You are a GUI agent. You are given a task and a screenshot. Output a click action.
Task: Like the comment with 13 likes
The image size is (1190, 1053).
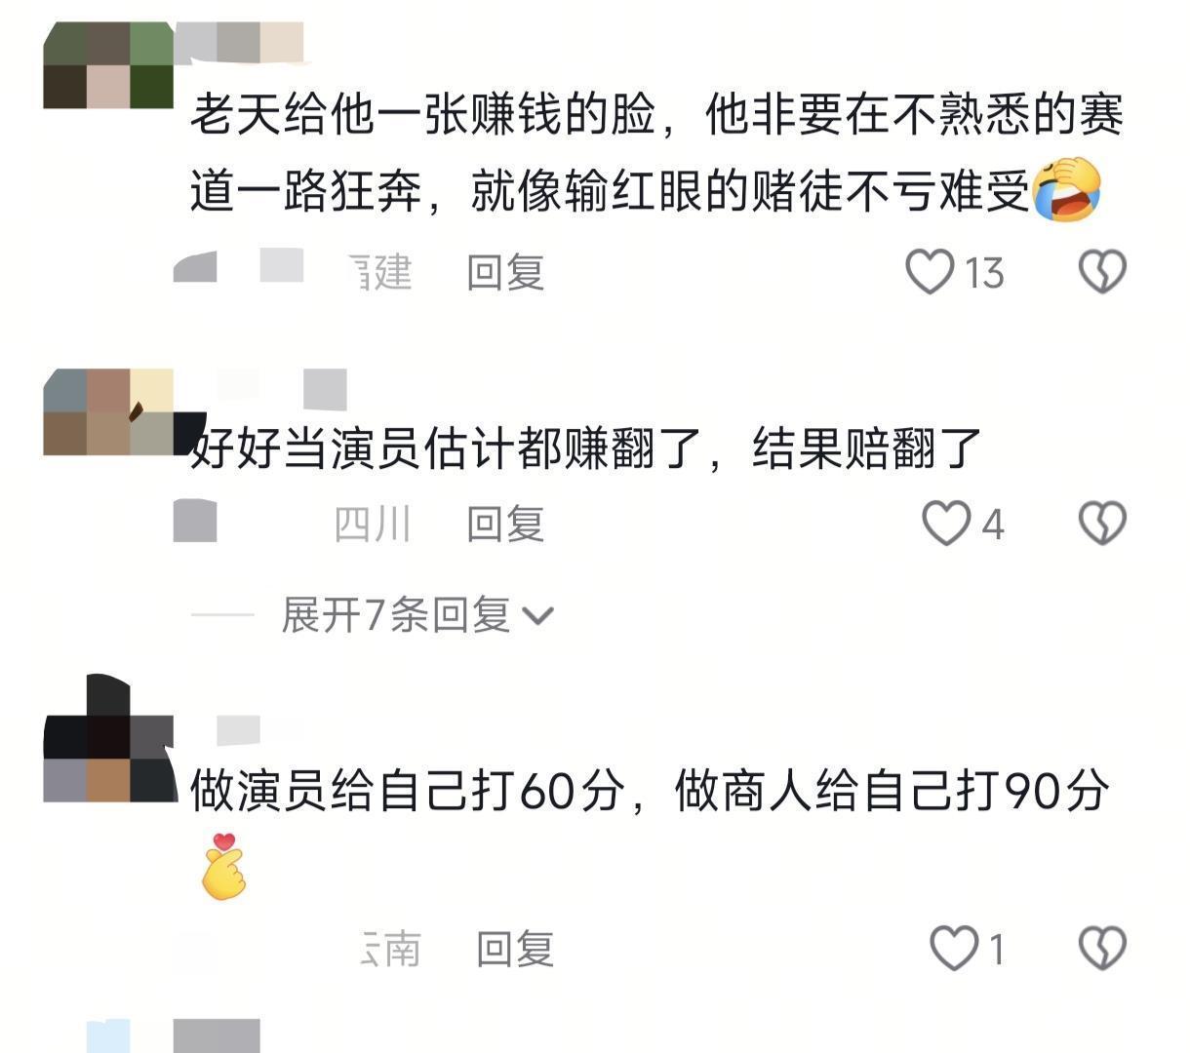click(x=930, y=272)
